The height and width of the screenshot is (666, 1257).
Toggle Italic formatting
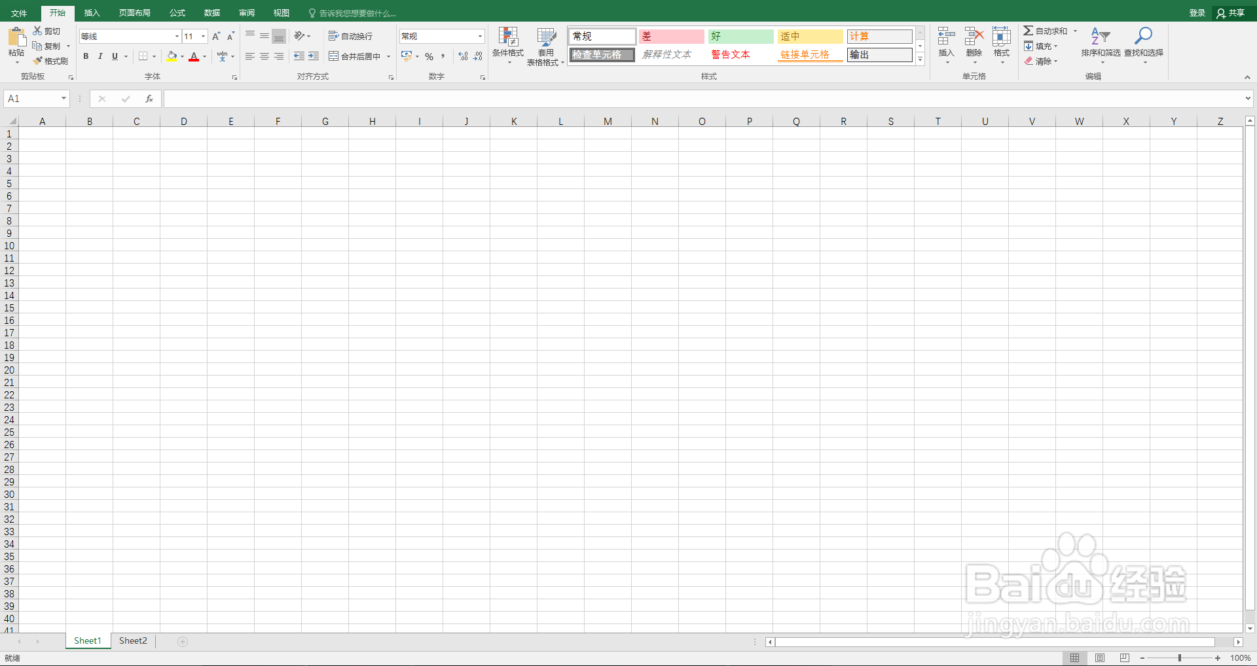(100, 56)
